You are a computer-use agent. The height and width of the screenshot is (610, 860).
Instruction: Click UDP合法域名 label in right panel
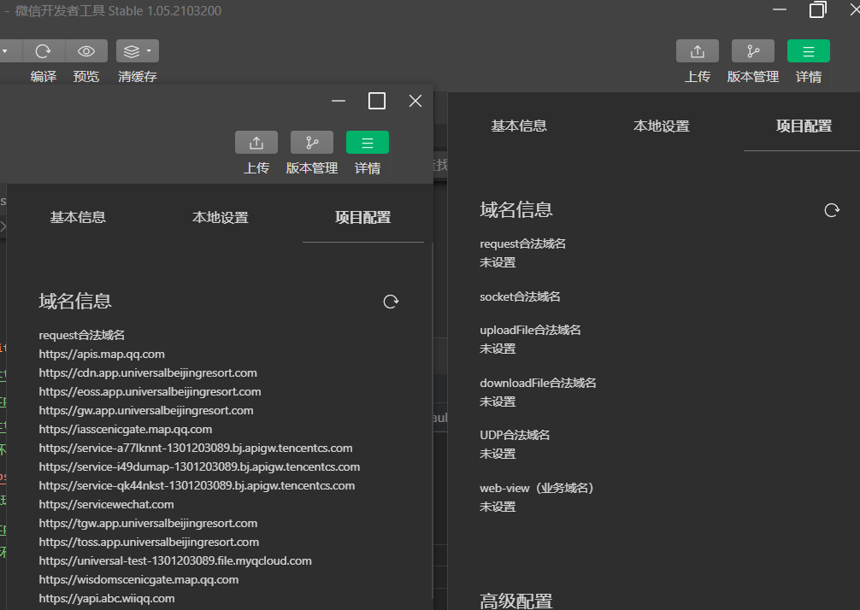click(515, 435)
